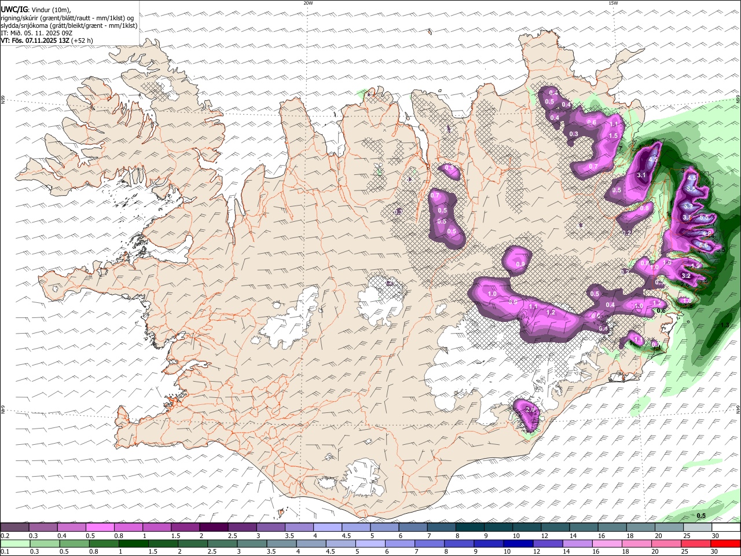Click lower-scale swatch between 25 and 30
The height and width of the screenshot is (556, 741).
(x=696, y=543)
